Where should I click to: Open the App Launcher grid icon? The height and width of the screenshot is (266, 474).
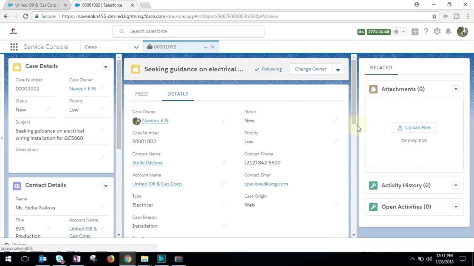[14, 47]
